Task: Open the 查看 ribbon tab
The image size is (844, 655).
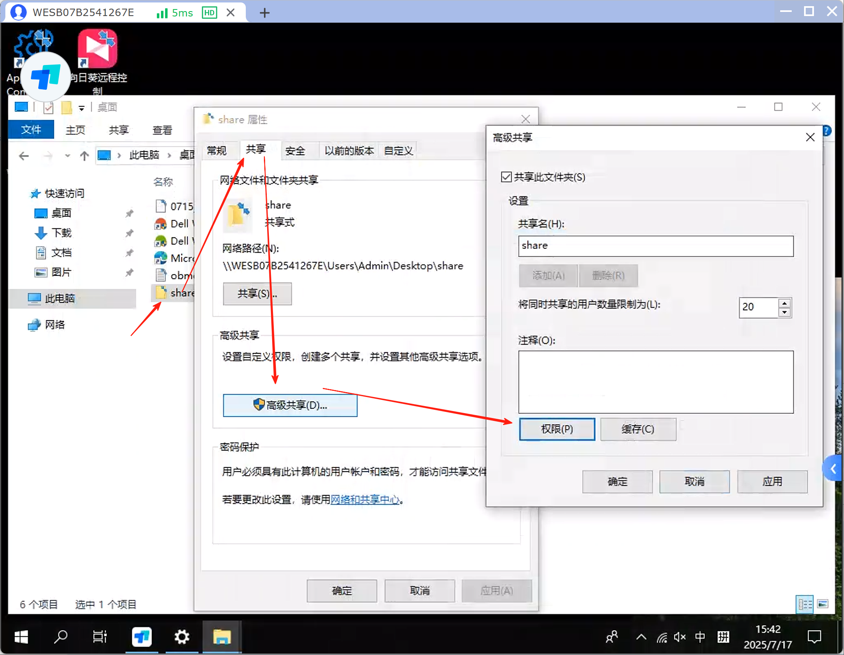Action: point(162,130)
